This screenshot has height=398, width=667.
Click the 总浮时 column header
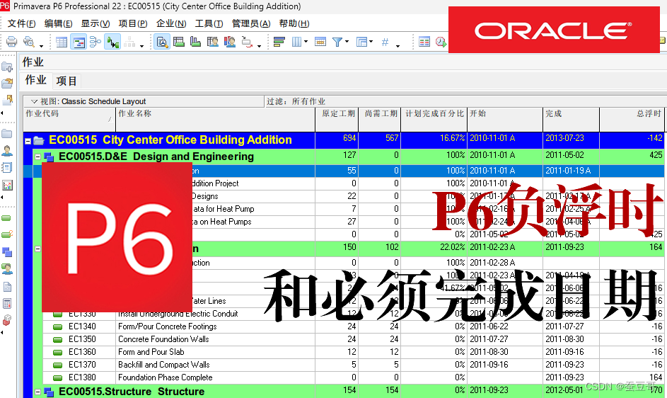click(x=632, y=119)
